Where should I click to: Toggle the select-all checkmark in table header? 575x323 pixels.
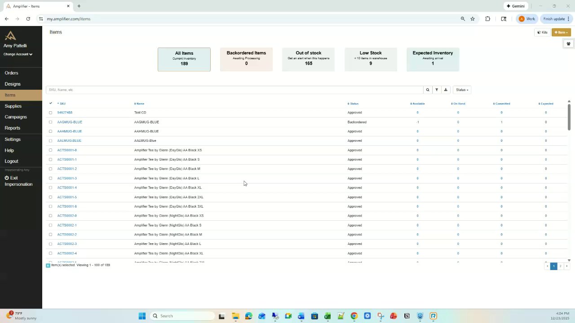[x=50, y=103]
